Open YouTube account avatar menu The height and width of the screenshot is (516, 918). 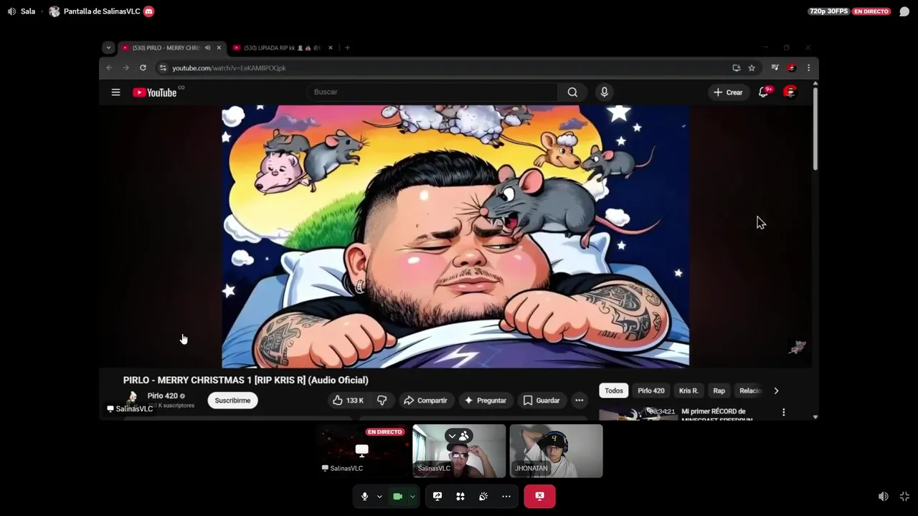click(x=790, y=92)
